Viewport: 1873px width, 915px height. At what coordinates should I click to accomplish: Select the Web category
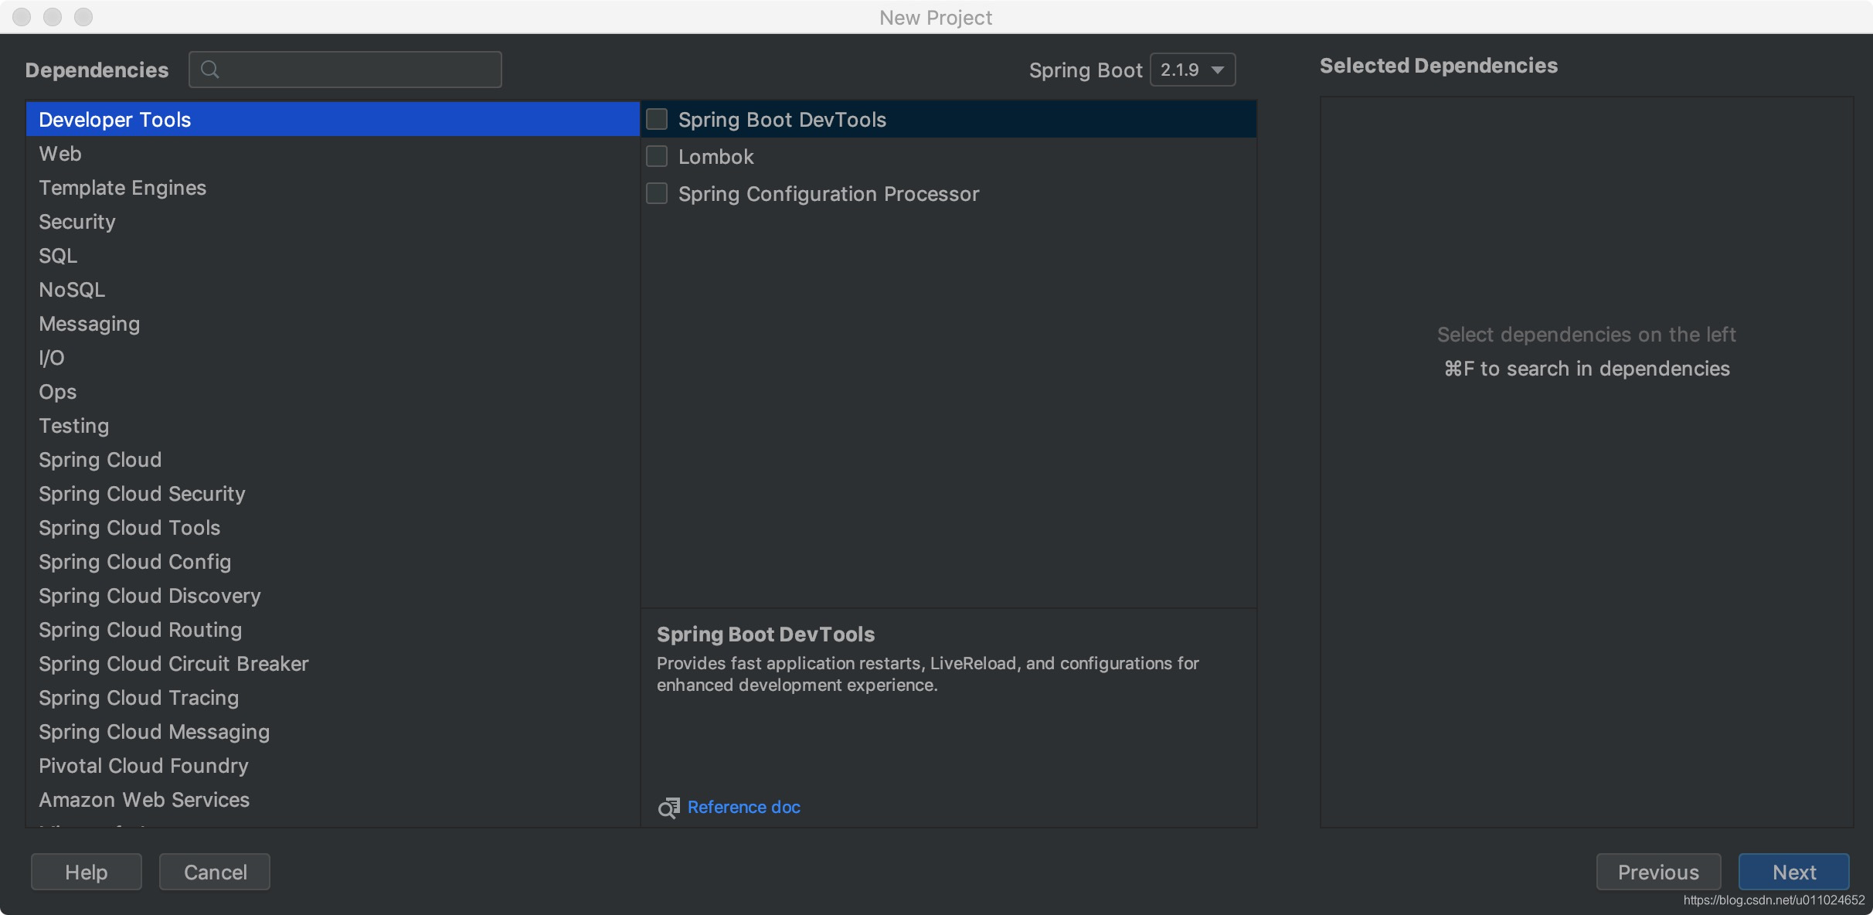pyautogui.click(x=60, y=154)
